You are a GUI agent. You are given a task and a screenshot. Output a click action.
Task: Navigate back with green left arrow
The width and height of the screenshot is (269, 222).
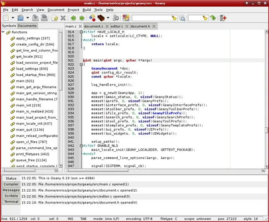pos(73,18)
